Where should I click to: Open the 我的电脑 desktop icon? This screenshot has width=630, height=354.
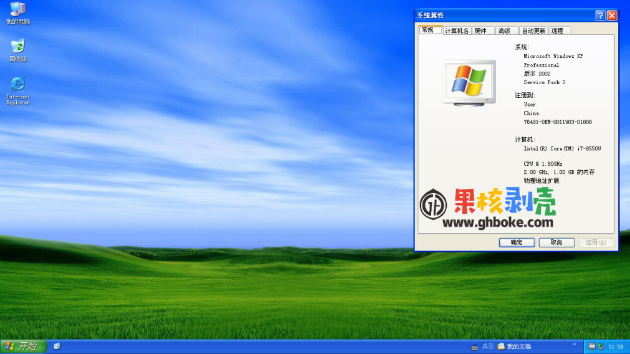[18, 13]
